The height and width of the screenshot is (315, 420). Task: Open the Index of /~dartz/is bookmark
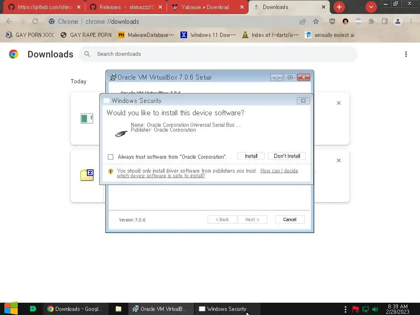(270, 35)
